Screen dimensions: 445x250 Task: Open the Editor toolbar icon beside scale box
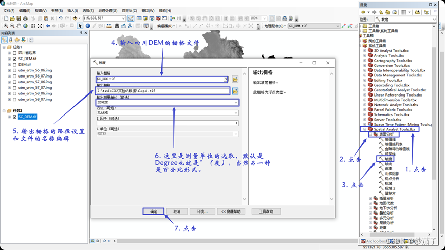point(131,18)
